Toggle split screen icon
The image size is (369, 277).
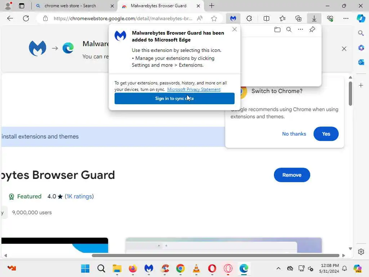tap(266, 18)
